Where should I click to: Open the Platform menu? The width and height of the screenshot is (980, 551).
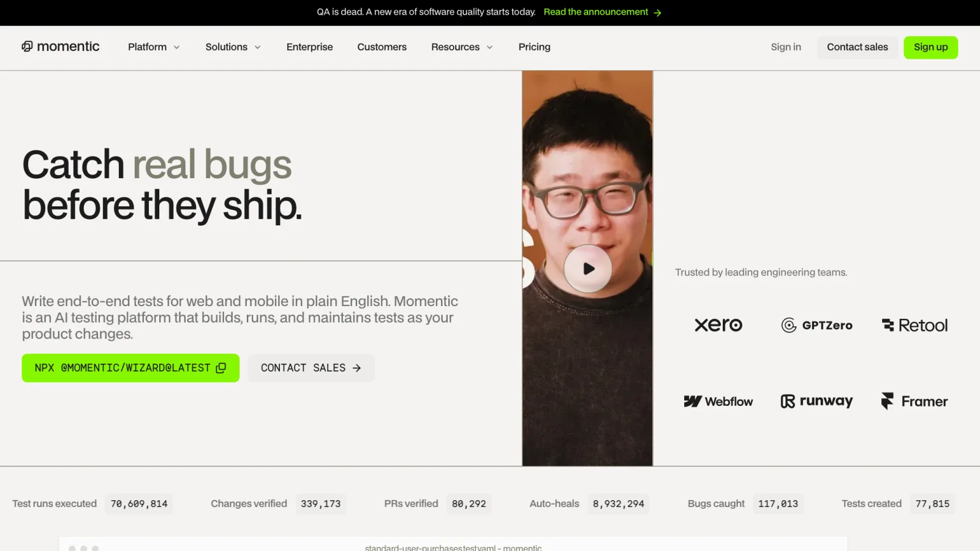tap(154, 47)
